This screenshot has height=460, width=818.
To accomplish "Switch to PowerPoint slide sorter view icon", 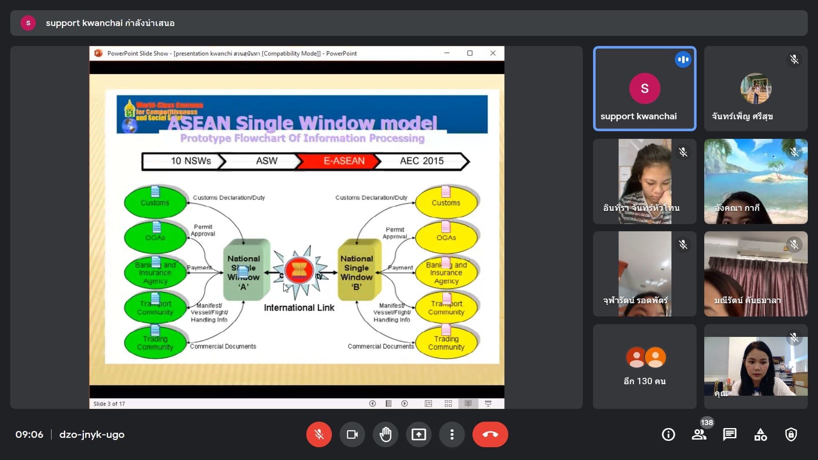I will coord(448,403).
